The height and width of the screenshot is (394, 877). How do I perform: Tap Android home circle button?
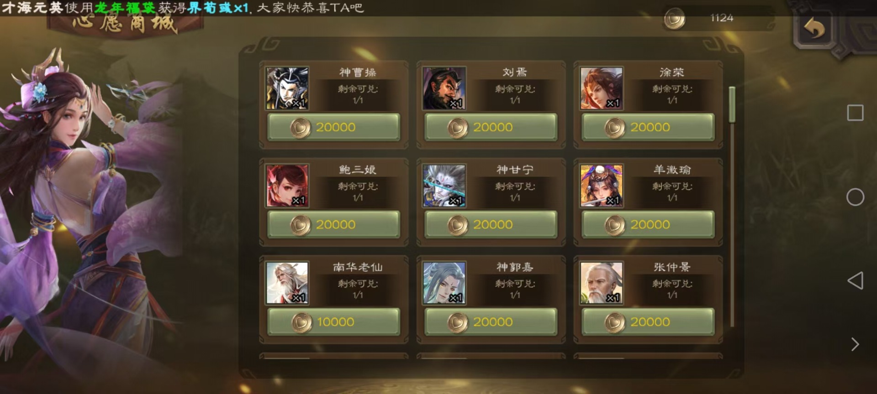click(x=855, y=197)
